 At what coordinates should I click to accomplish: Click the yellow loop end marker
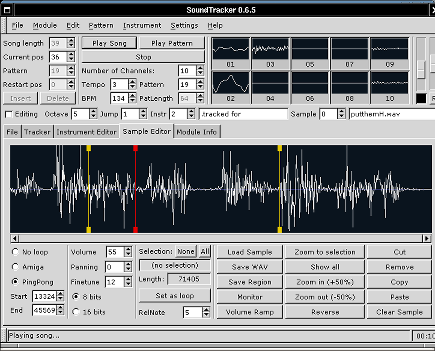279,189
